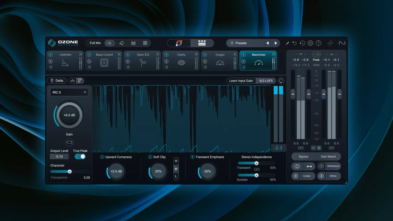Open the settings gear icon
Screen dimensions: 393x221
coord(310,43)
